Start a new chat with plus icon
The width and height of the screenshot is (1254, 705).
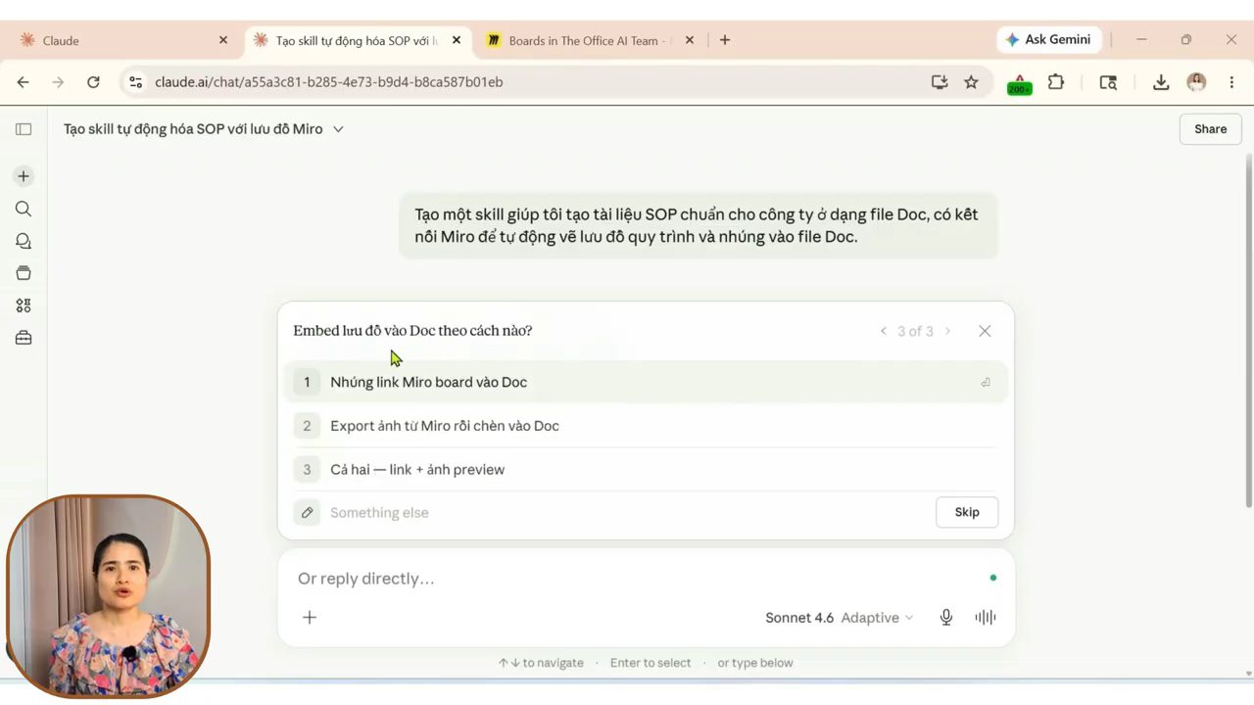pyautogui.click(x=24, y=176)
